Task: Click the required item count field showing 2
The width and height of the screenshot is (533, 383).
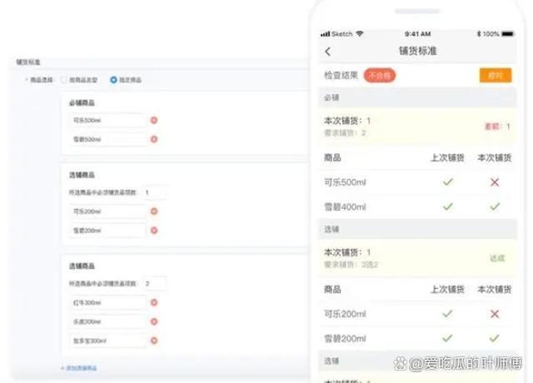Action: (154, 283)
